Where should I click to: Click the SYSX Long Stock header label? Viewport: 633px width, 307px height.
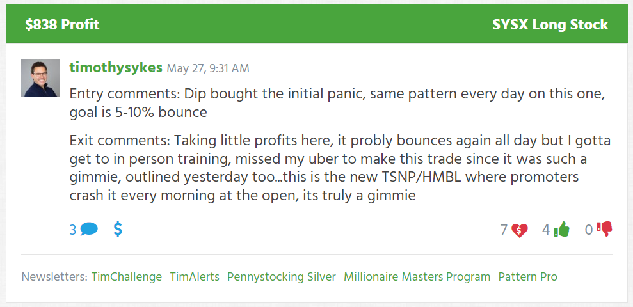click(550, 24)
